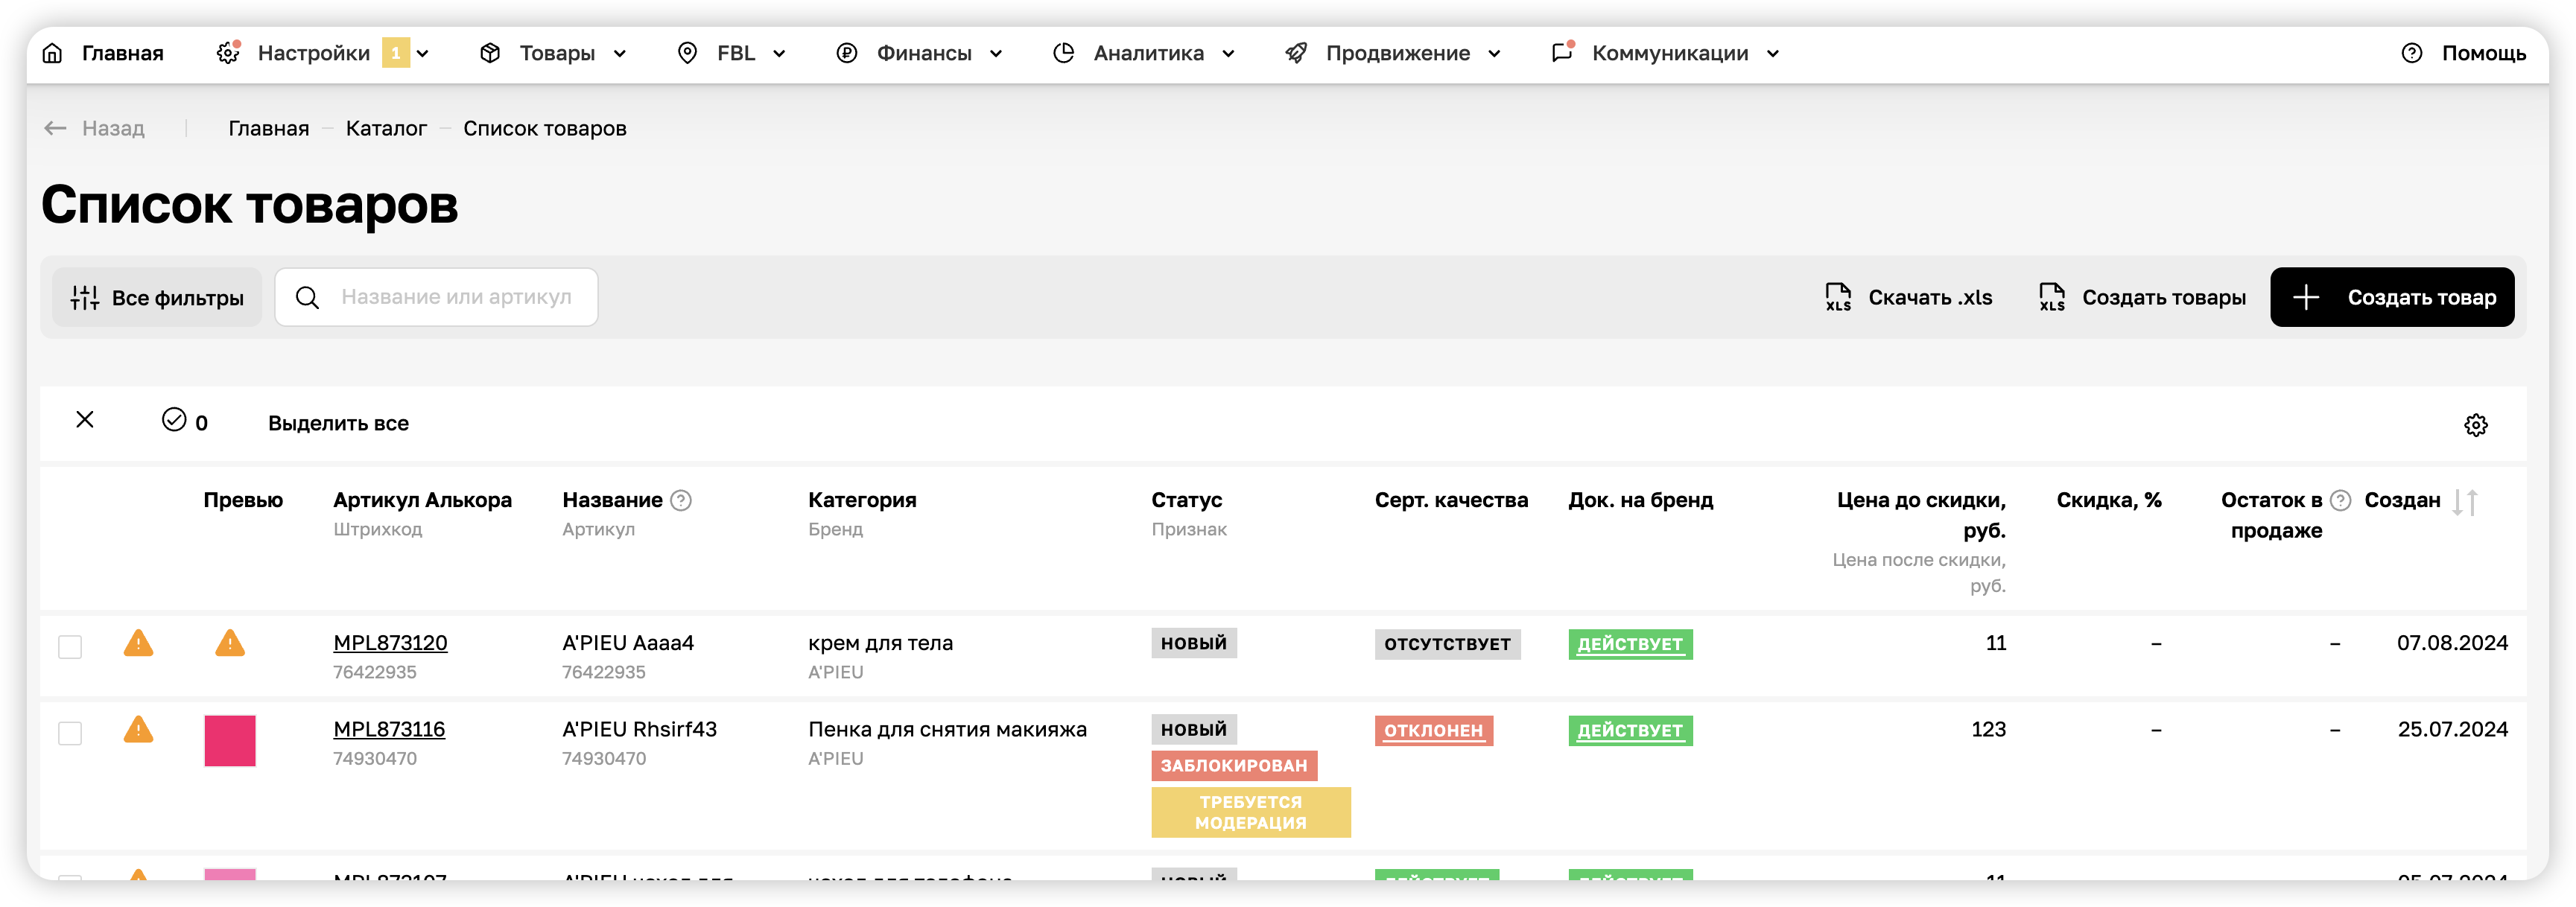
Task: Click the ДЕЙСТВУЕТ badge in the MPL873120 row
Action: click(1630, 644)
